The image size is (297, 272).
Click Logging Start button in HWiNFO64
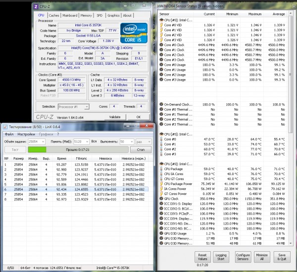click(x=221, y=257)
